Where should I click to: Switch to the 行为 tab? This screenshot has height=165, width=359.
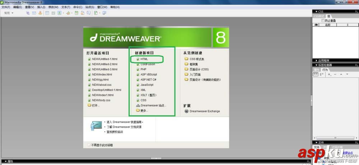click(x=325, y=69)
